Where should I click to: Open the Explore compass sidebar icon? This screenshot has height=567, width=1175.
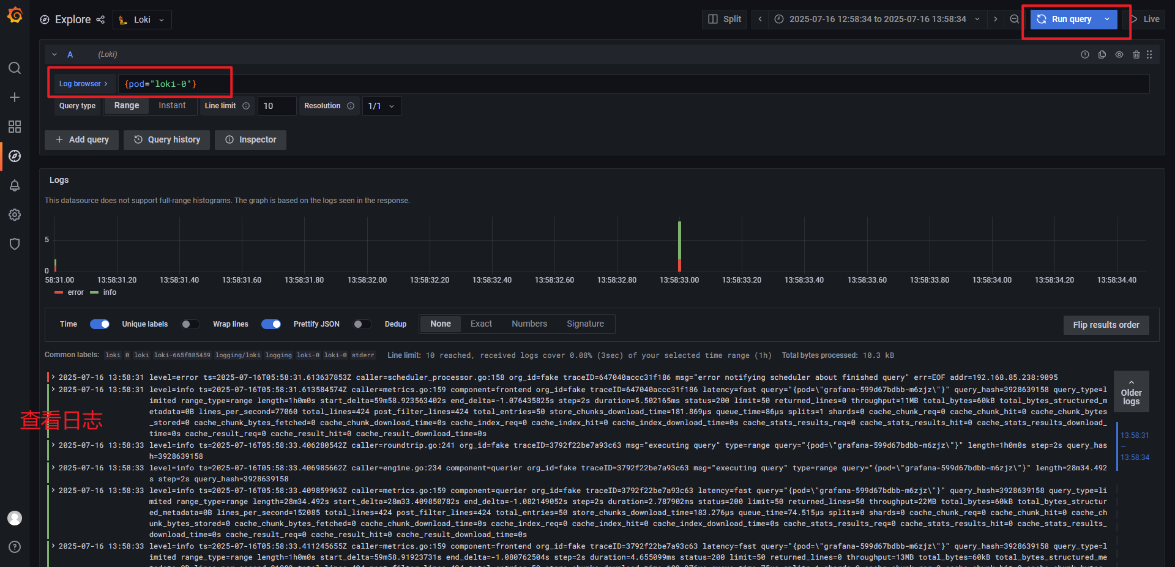point(15,156)
